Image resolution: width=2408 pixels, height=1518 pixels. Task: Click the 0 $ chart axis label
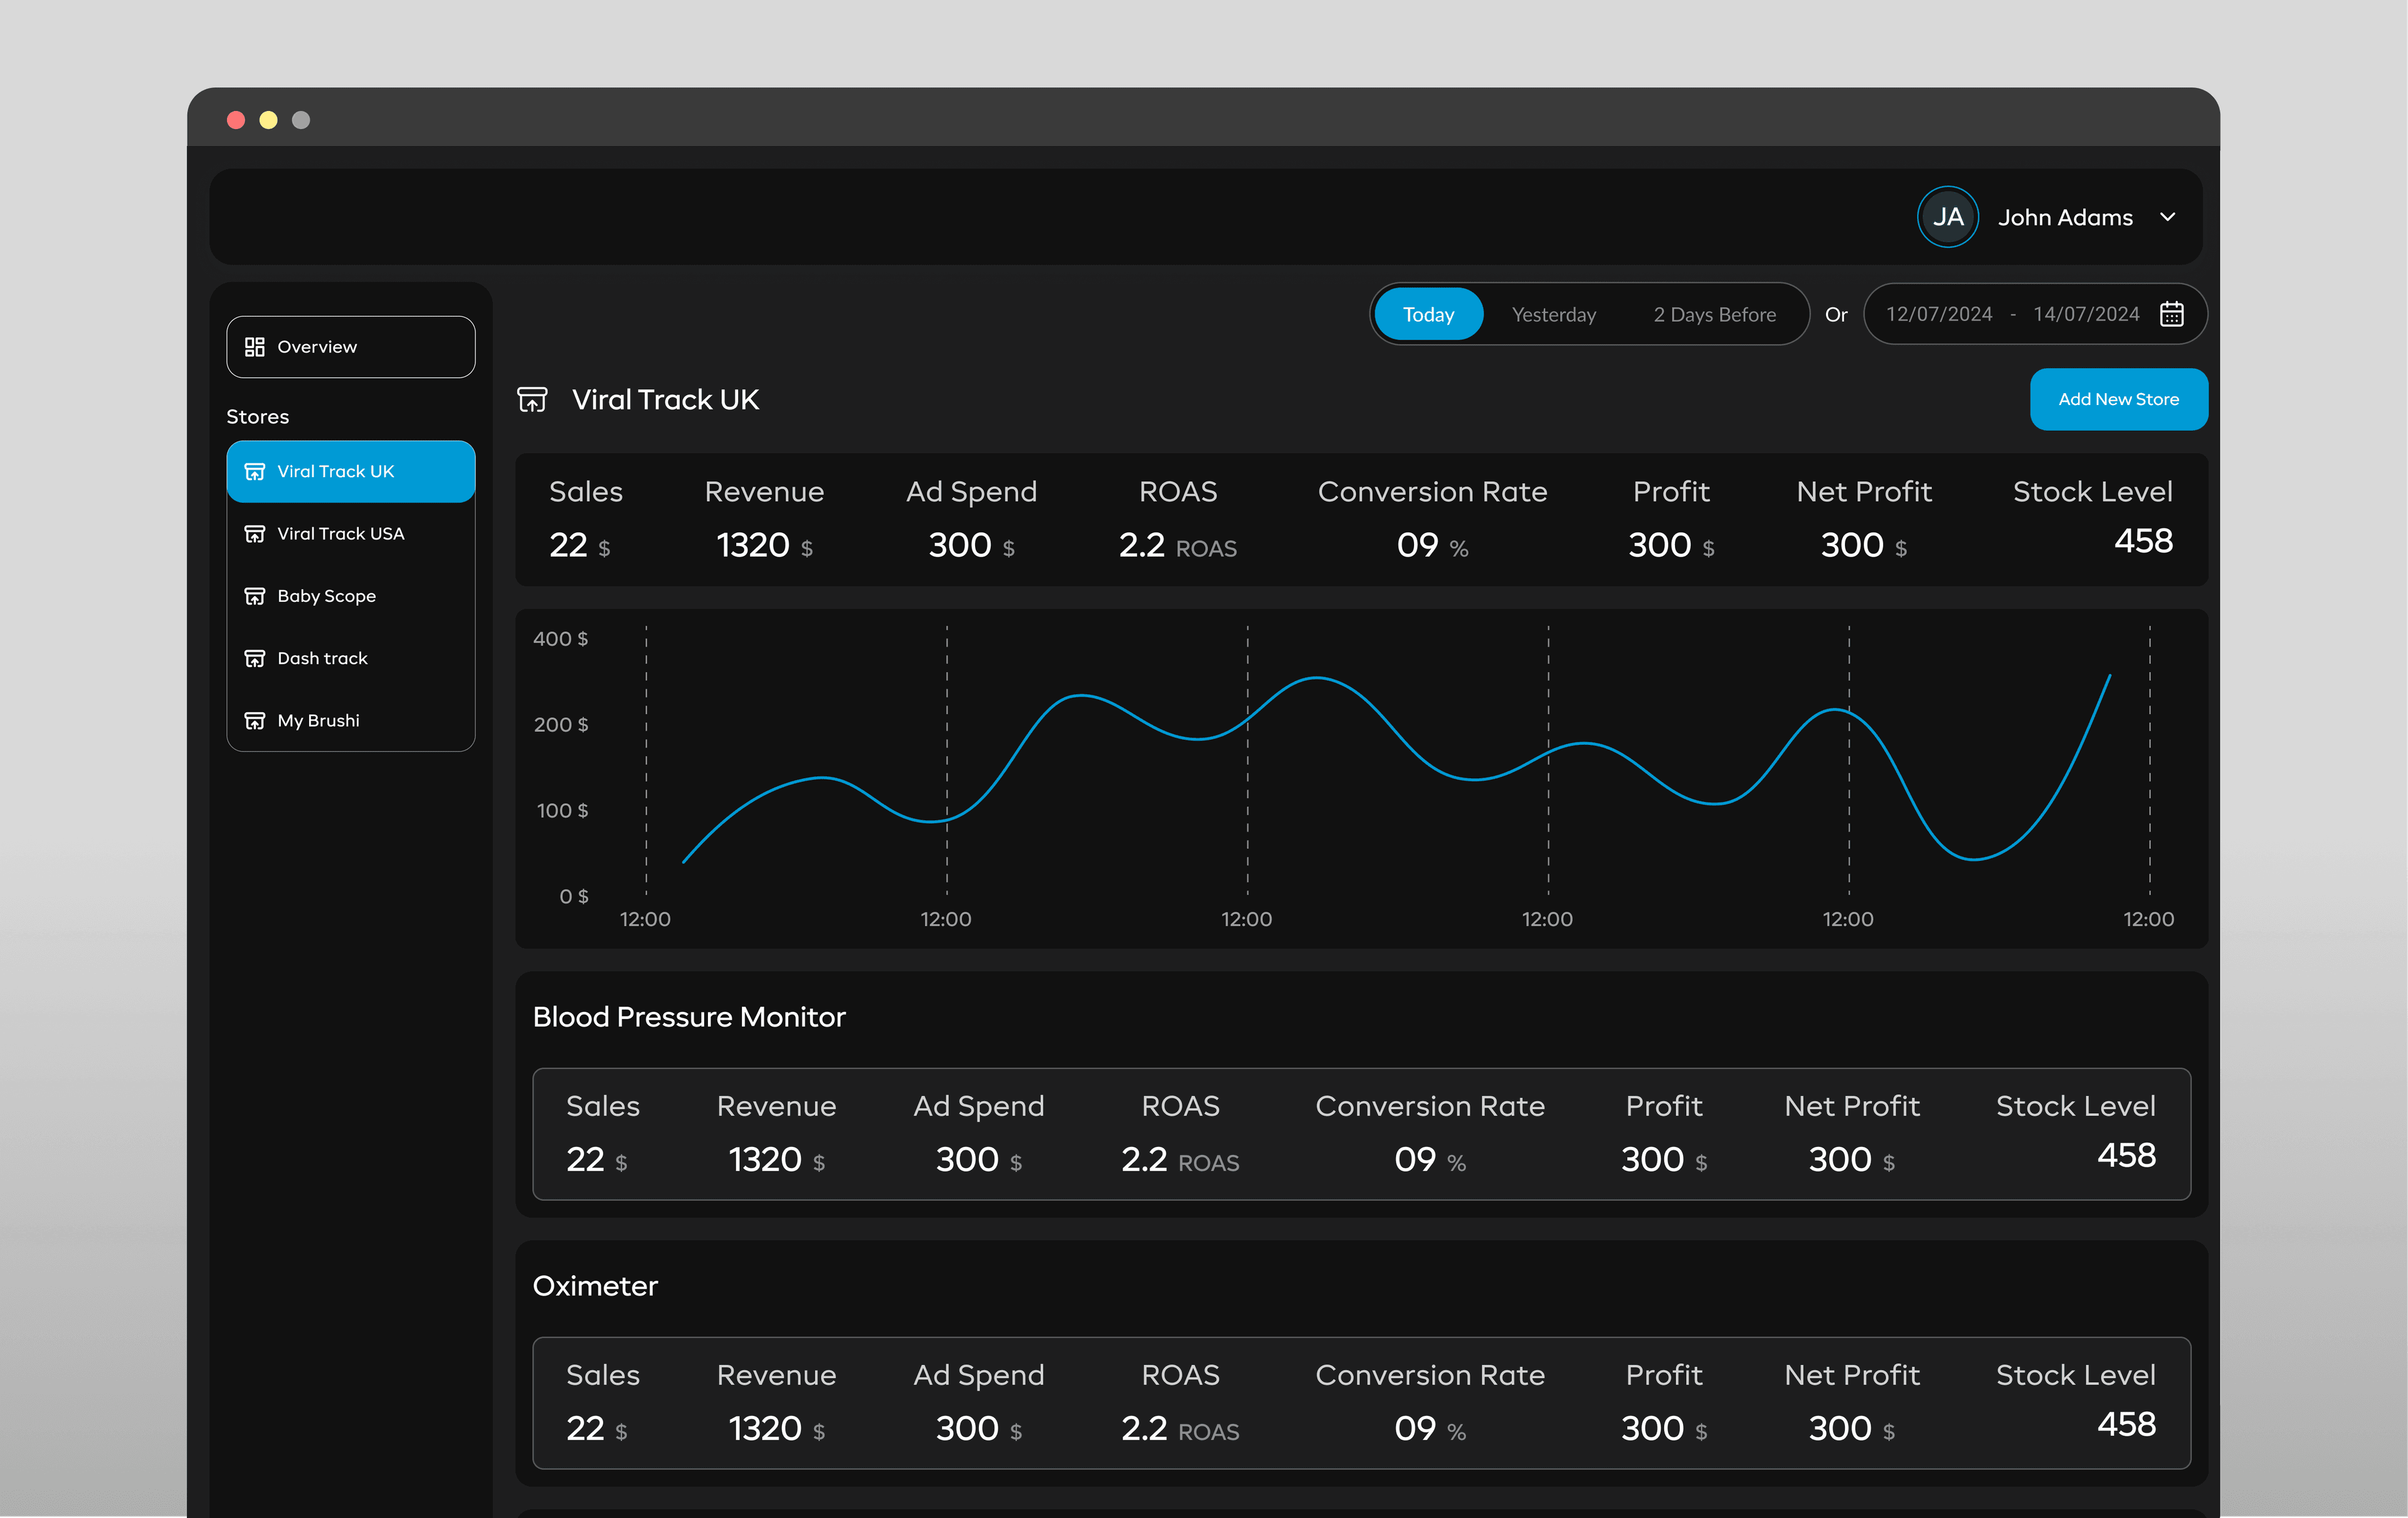pos(574,897)
